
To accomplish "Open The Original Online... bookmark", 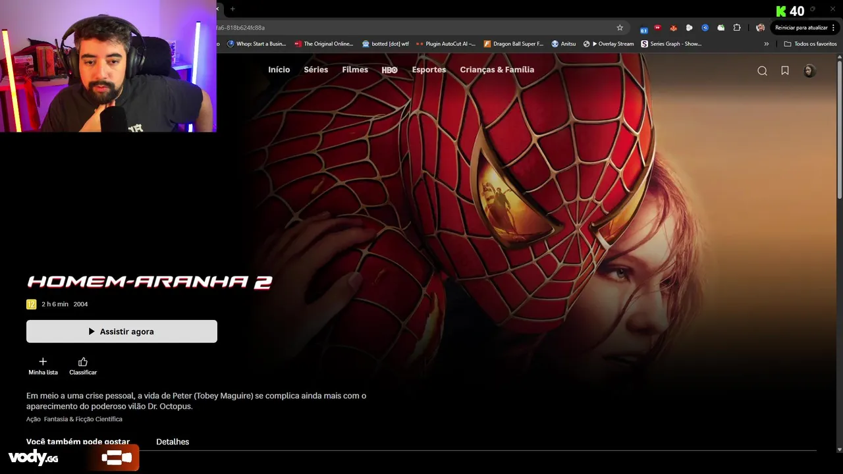I will 324,44.
